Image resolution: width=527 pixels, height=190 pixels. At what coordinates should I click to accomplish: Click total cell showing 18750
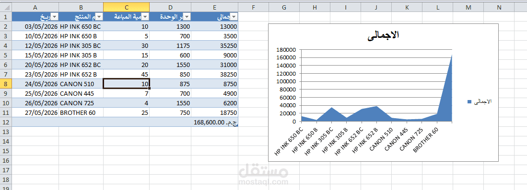point(215,112)
